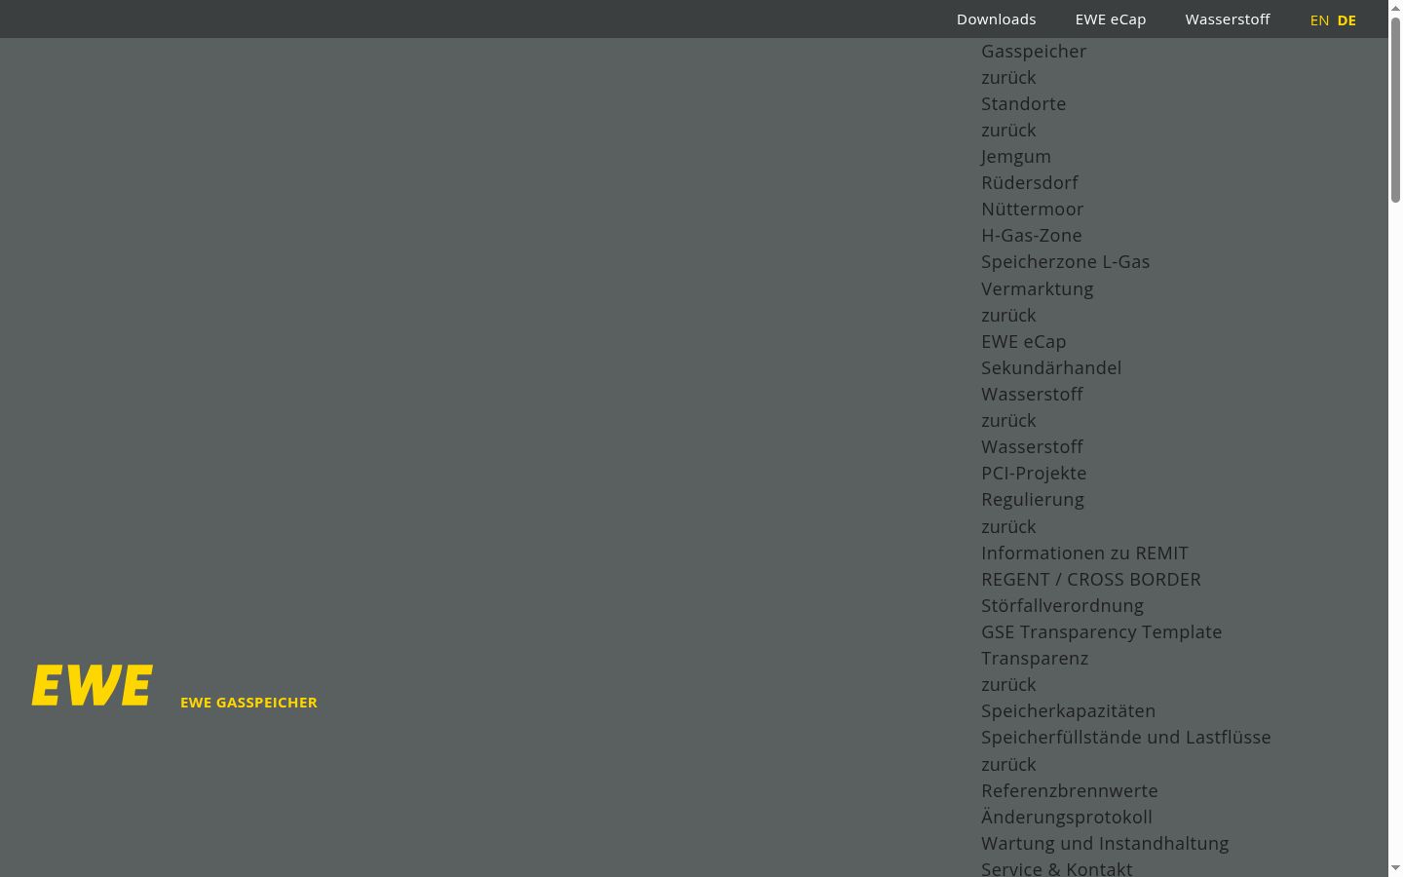Open the Gasspeicher menu entry
The height and width of the screenshot is (877, 1403).
pyautogui.click(x=1034, y=52)
